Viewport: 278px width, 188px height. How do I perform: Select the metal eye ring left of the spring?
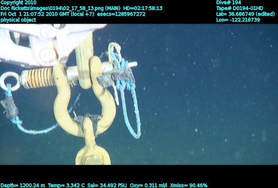pyautogui.click(x=8, y=81)
